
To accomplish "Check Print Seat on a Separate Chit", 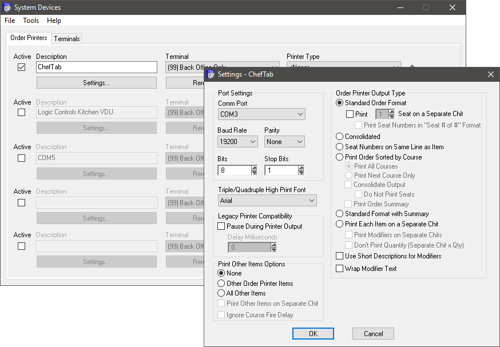I will [x=350, y=114].
